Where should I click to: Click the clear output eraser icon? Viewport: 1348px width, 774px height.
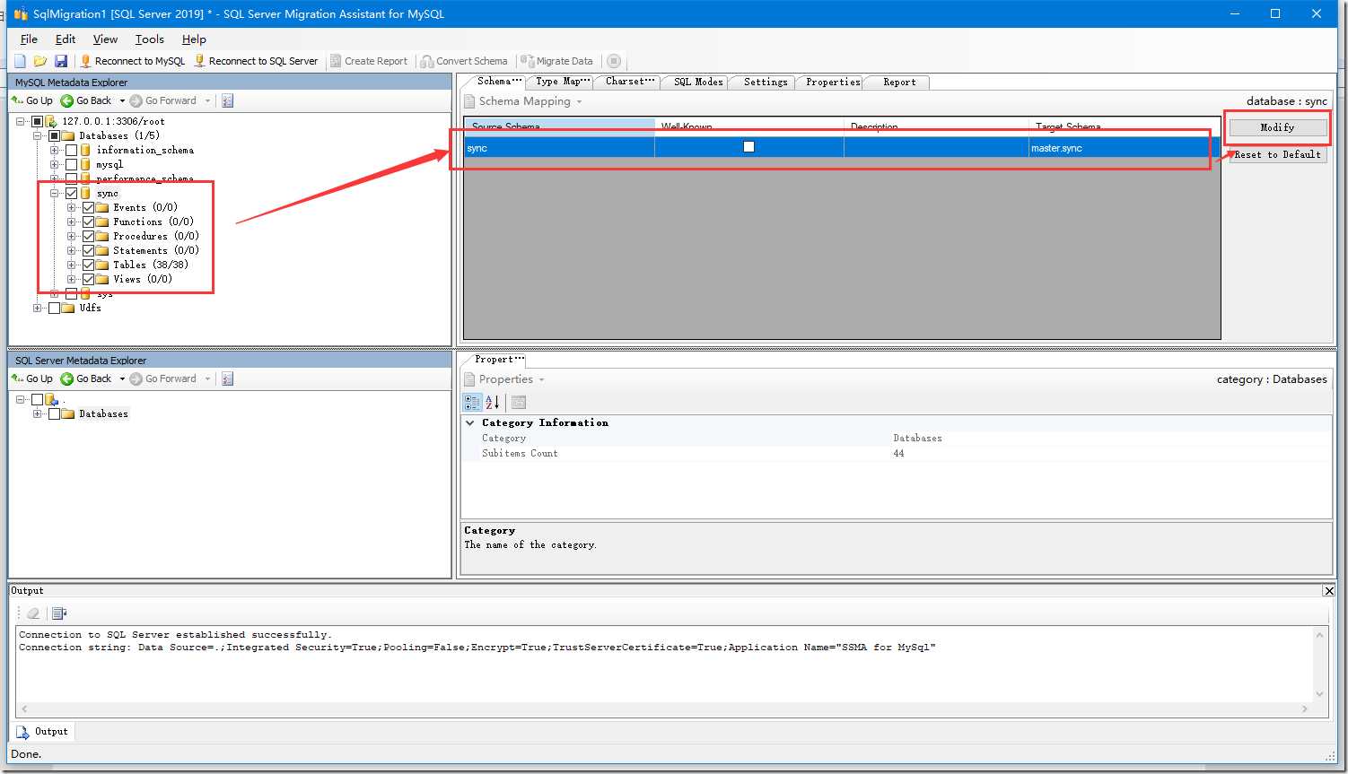pyautogui.click(x=33, y=613)
